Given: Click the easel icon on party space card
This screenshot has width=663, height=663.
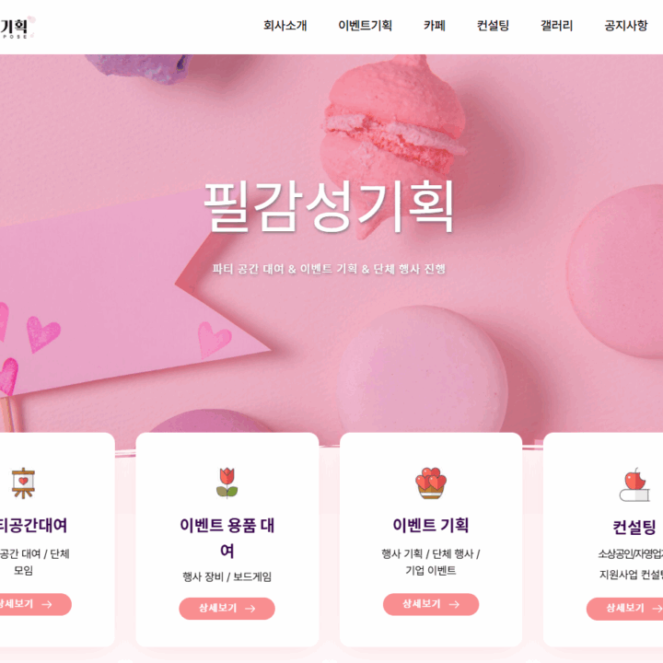Looking at the screenshot, I should coord(23,483).
